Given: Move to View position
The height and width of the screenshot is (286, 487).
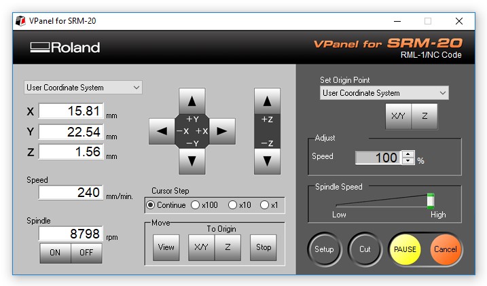Looking at the screenshot, I should pyautogui.click(x=166, y=247).
